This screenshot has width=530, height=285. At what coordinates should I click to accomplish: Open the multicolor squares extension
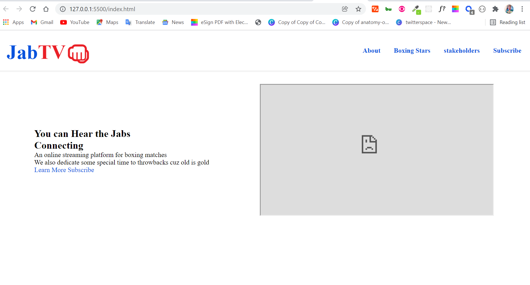pos(455,9)
